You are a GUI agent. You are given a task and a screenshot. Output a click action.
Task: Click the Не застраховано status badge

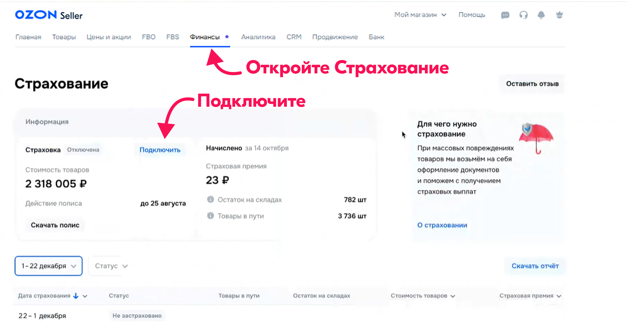click(x=137, y=316)
